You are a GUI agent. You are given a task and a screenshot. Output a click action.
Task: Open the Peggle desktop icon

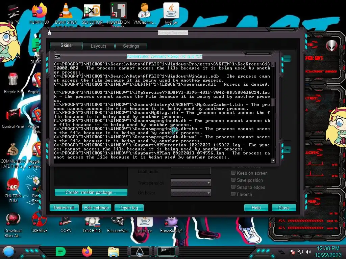pos(34,83)
